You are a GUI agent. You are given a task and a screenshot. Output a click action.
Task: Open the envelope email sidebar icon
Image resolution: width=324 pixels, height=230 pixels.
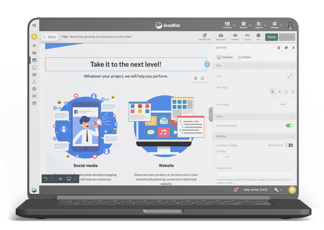pyautogui.click(x=34, y=75)
